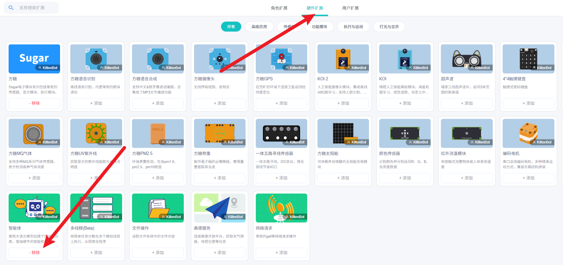This screenshot has width=563, height=265.
Task: Add the 红外测温模块 extension
Action: click(467, 178)
